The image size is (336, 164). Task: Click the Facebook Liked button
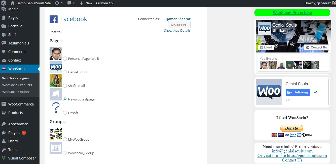click(266, 47)
